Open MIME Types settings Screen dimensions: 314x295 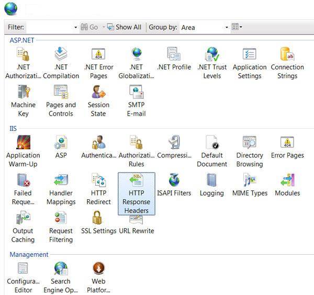tap(250, 185)
